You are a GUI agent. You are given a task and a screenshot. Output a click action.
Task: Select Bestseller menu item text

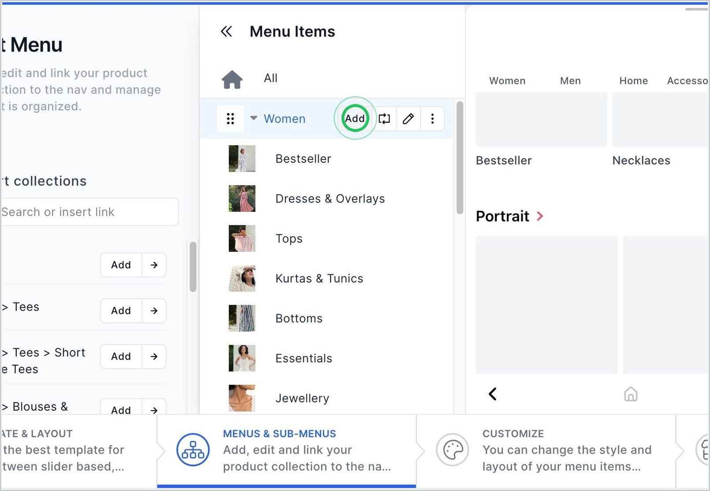coord(303,159)
